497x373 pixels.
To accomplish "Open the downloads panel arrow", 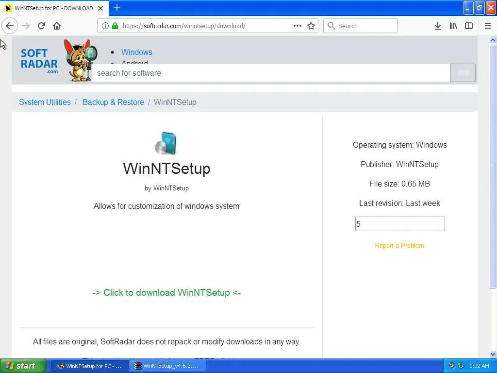I will [438, 26].
